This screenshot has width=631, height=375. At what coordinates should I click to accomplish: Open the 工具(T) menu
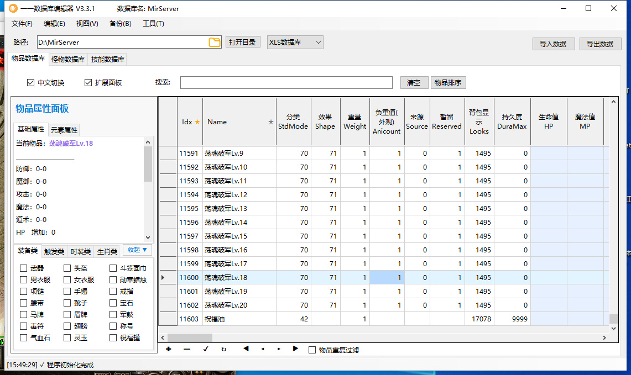tap(153, 24)
